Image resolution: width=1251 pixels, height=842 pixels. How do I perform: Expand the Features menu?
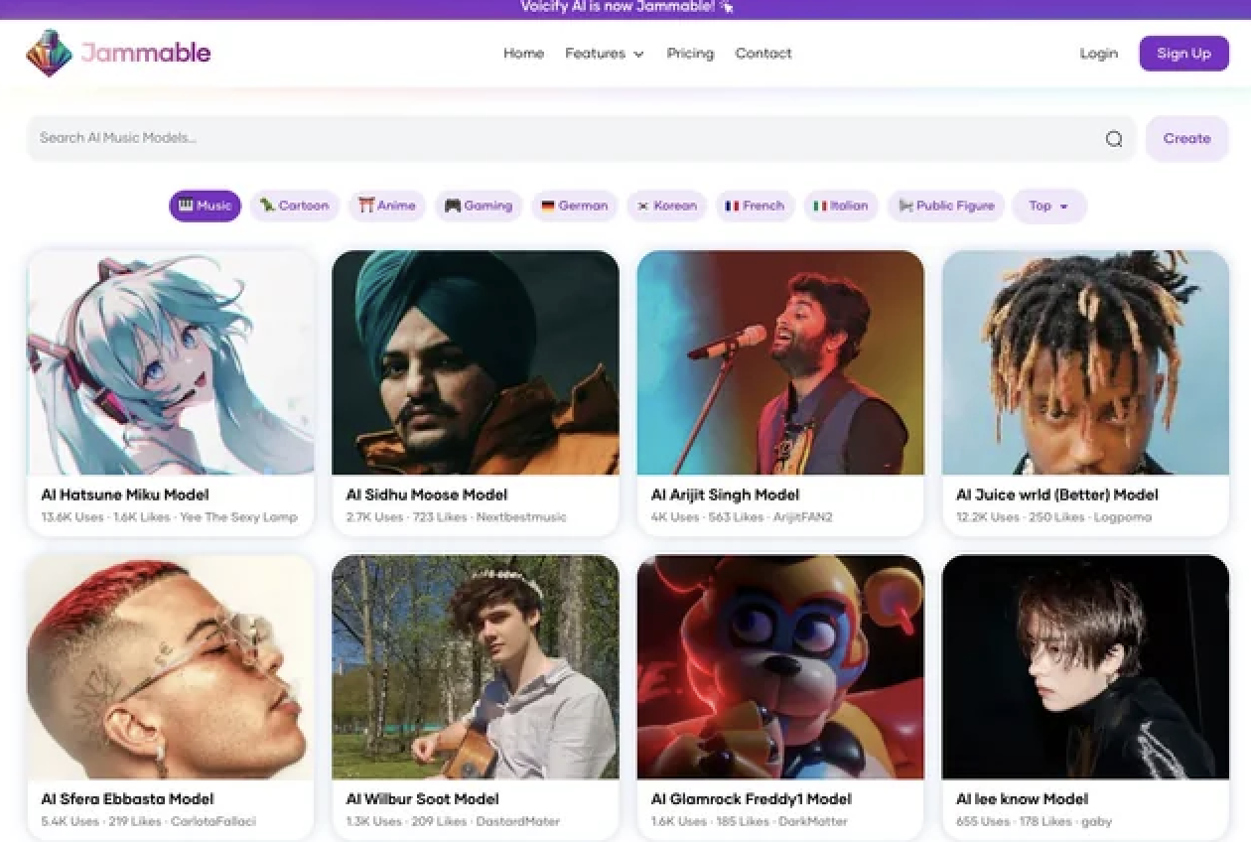point(604,54)
